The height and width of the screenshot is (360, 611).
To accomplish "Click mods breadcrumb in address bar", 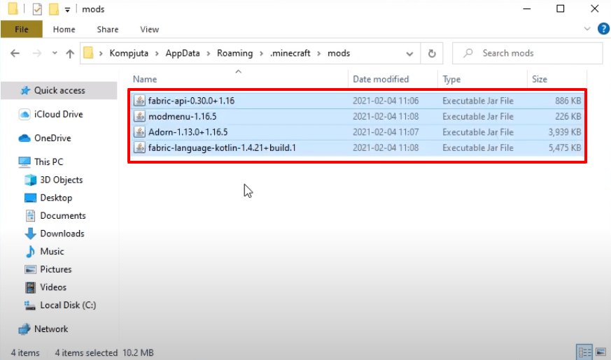I will coord(339,53).
